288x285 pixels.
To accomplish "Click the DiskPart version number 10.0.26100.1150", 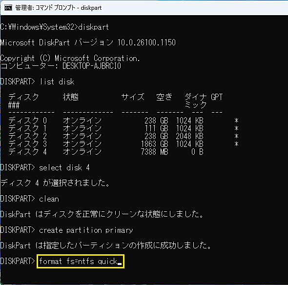I will click(146, 42).
